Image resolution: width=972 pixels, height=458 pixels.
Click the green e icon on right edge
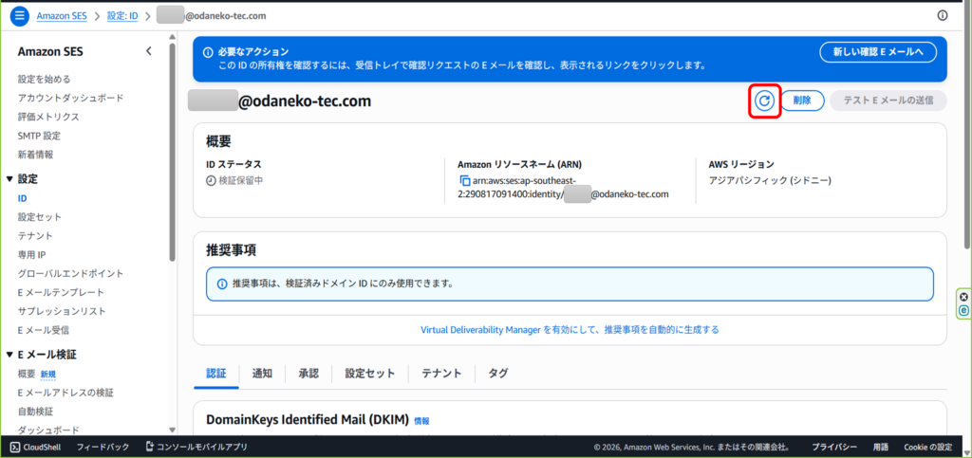tap(964, 311)
